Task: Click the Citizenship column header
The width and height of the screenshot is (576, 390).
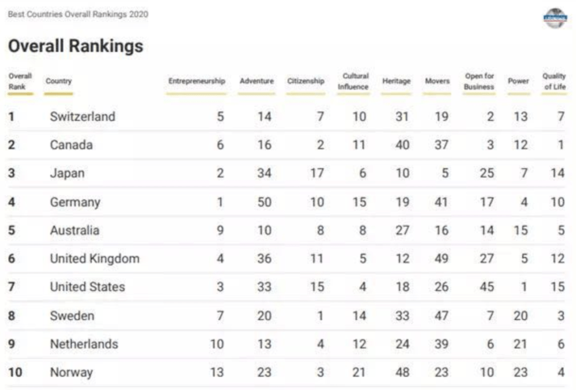Action: [x=306, y=81]
